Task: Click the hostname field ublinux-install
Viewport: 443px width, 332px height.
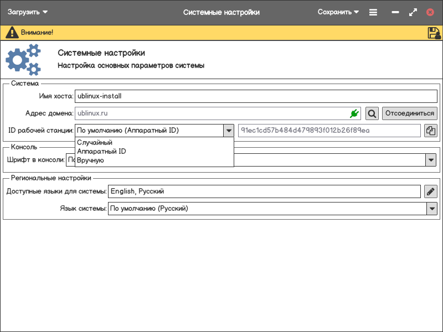Action: click(255, 96)
